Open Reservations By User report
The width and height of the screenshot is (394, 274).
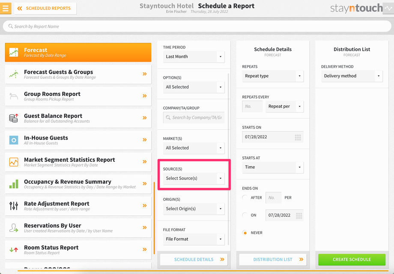(78, 228)
